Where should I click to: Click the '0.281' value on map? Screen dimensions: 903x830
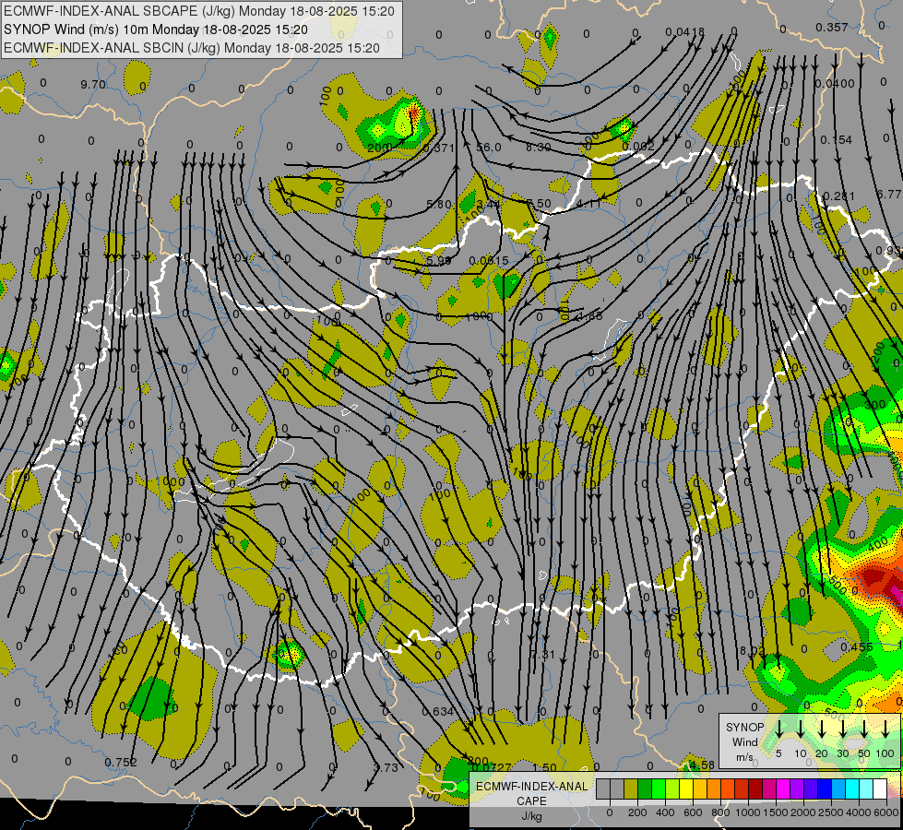[839, 196]
